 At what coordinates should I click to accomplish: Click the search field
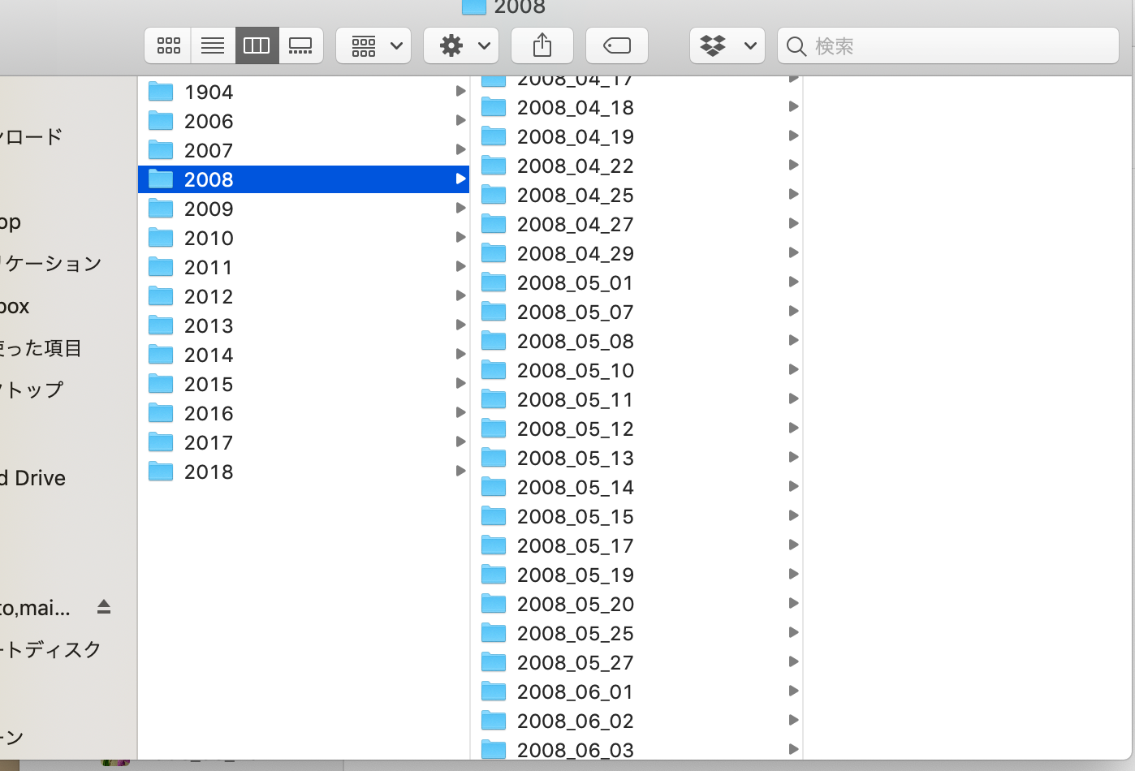point(948,45)
